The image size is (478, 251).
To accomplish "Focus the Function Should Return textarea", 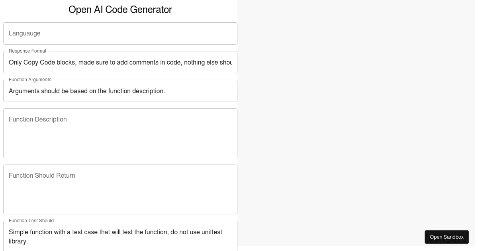I will tap(119, 189).
